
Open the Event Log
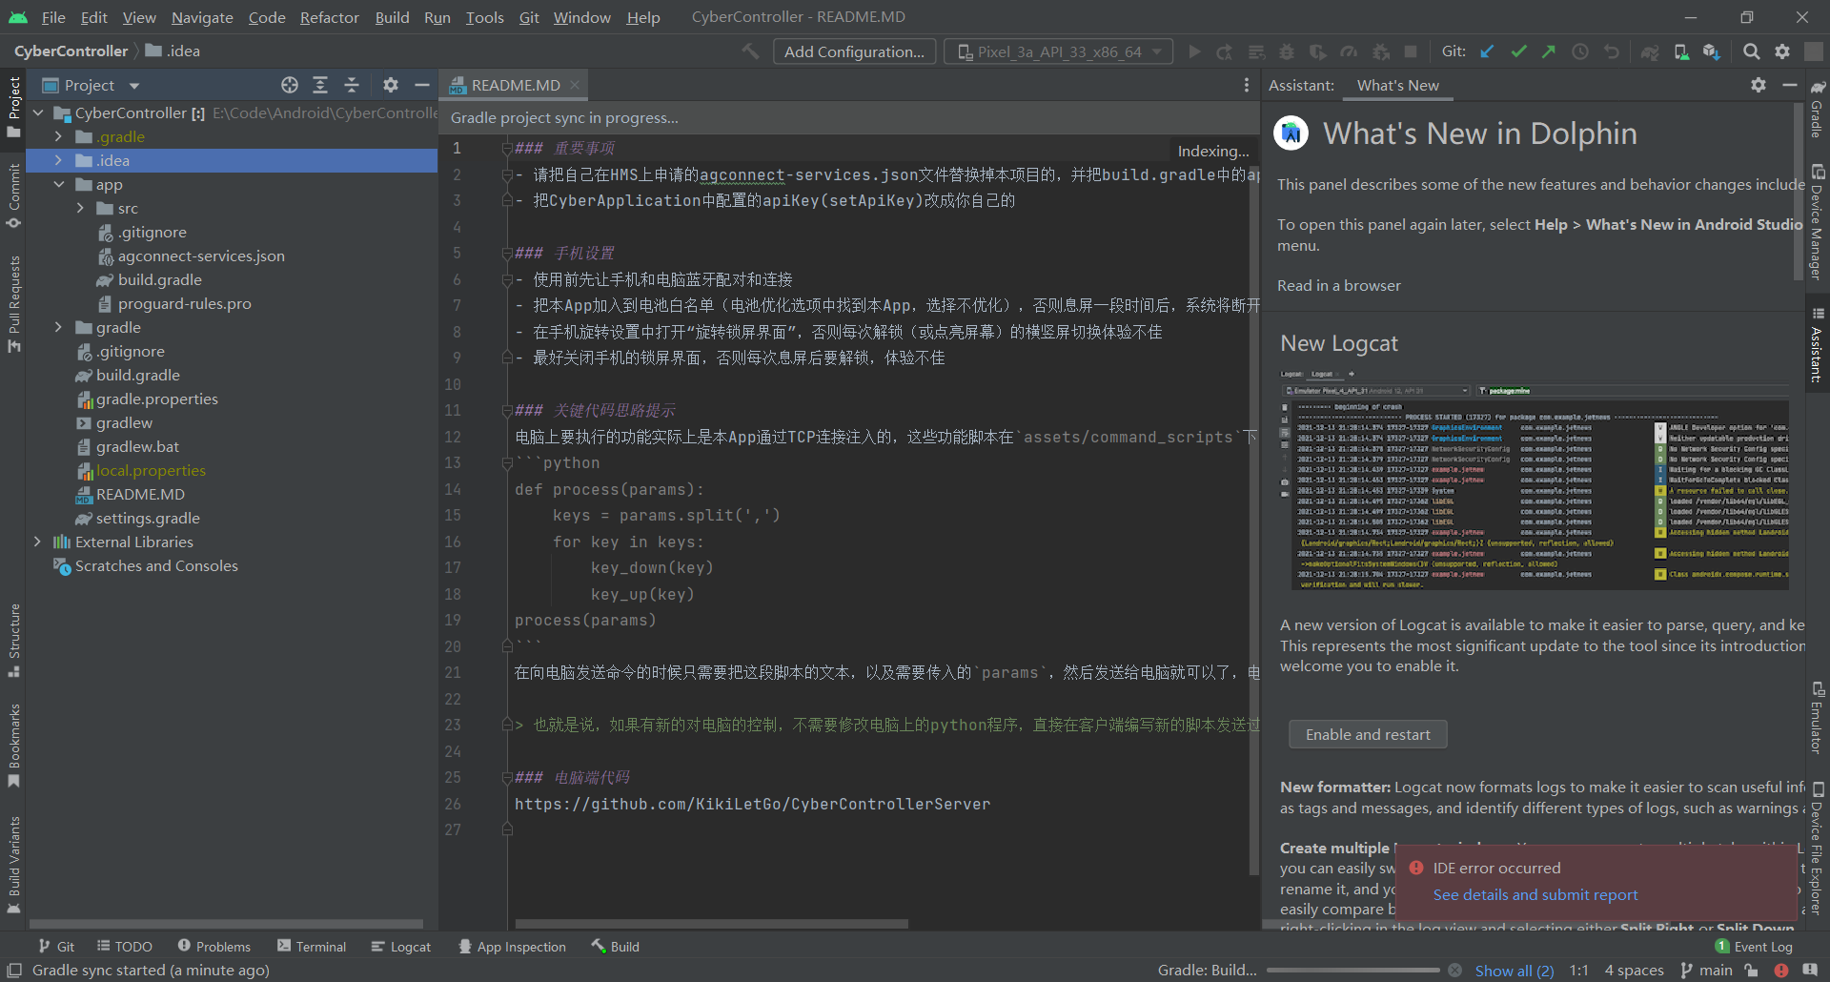[1754, 947]
